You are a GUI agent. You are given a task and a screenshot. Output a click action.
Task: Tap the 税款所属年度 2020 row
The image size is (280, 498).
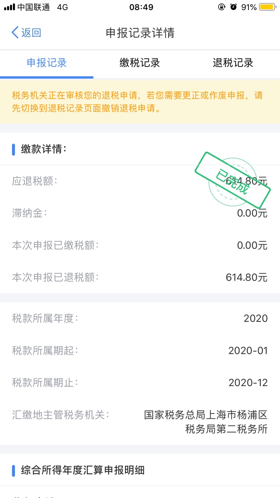point(140,318)
